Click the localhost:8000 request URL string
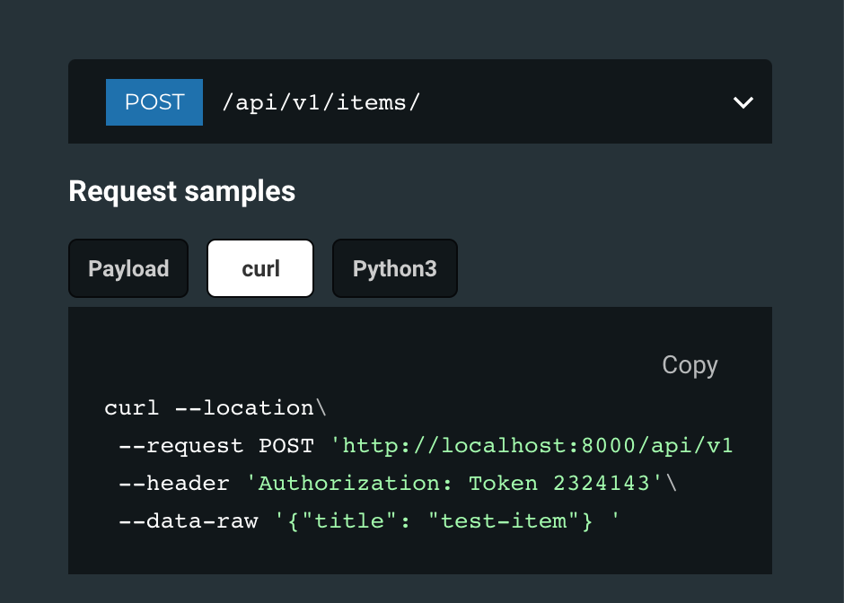844x603 pixels. 532,445
